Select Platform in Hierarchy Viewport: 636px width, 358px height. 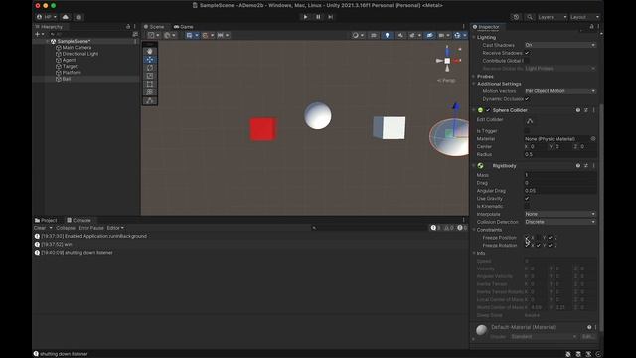click(72, 73)
